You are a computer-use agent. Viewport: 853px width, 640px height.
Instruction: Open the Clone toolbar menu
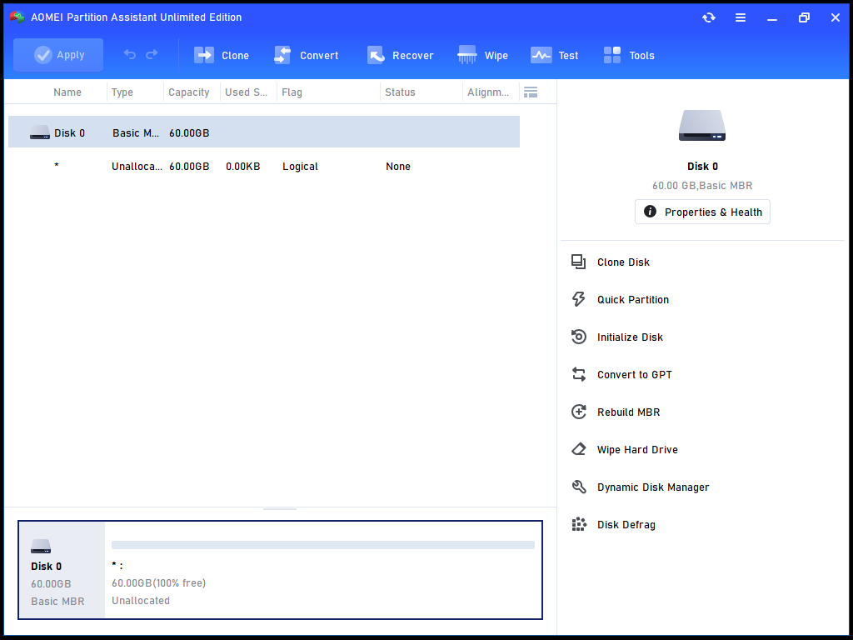[x=222, y=56]
